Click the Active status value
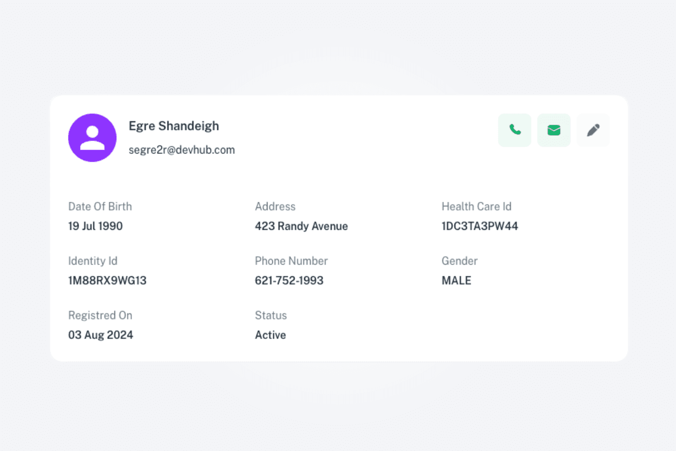This screenshot has height=451, width=676. [270, 335]
